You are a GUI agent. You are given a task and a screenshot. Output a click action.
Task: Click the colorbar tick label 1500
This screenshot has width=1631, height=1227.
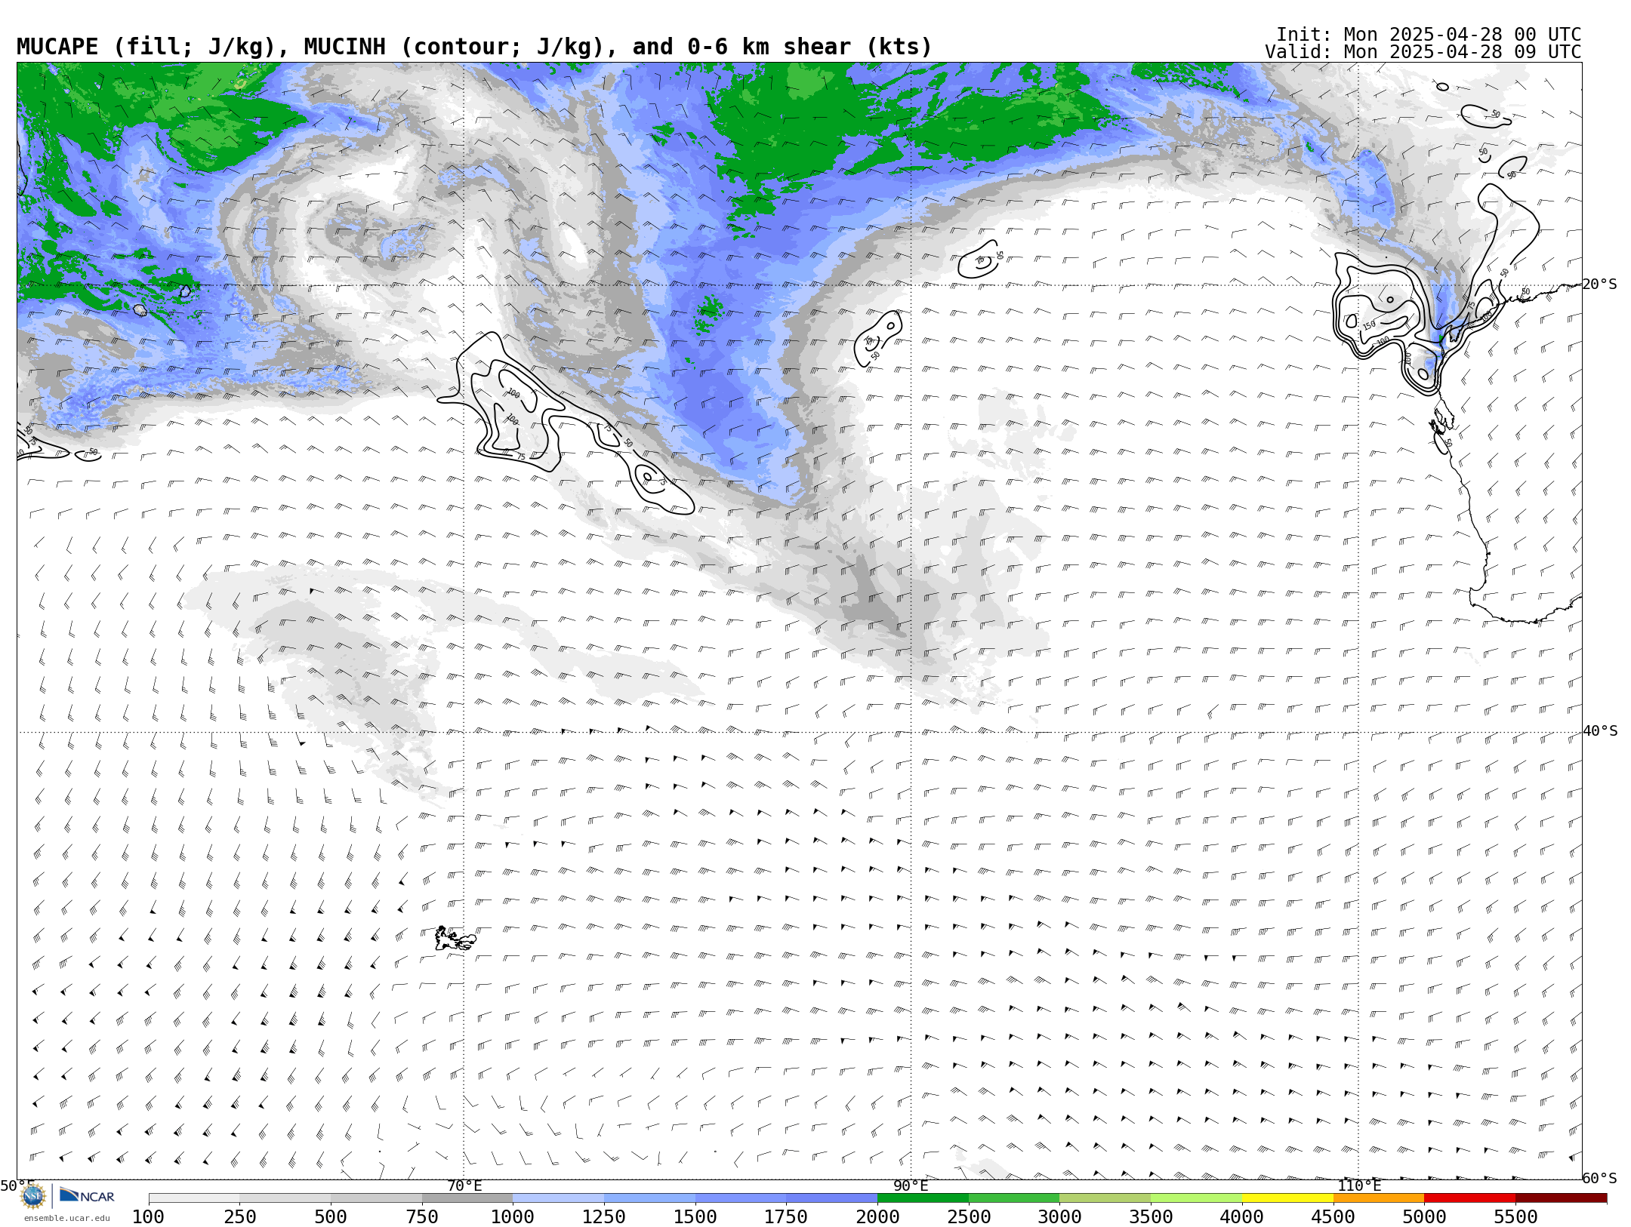click(x=695, y=1216)
